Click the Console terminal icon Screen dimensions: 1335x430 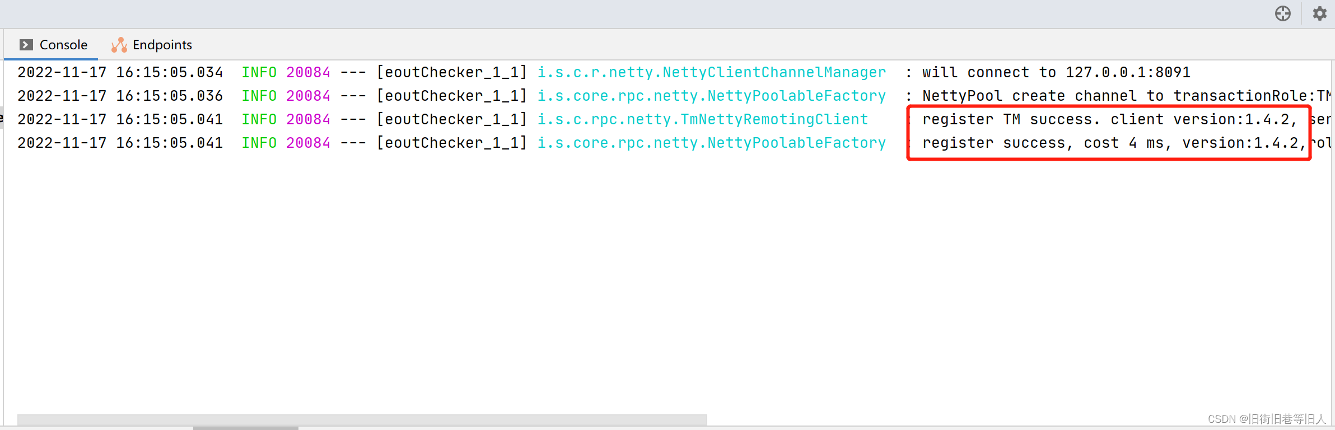point(26,45)
